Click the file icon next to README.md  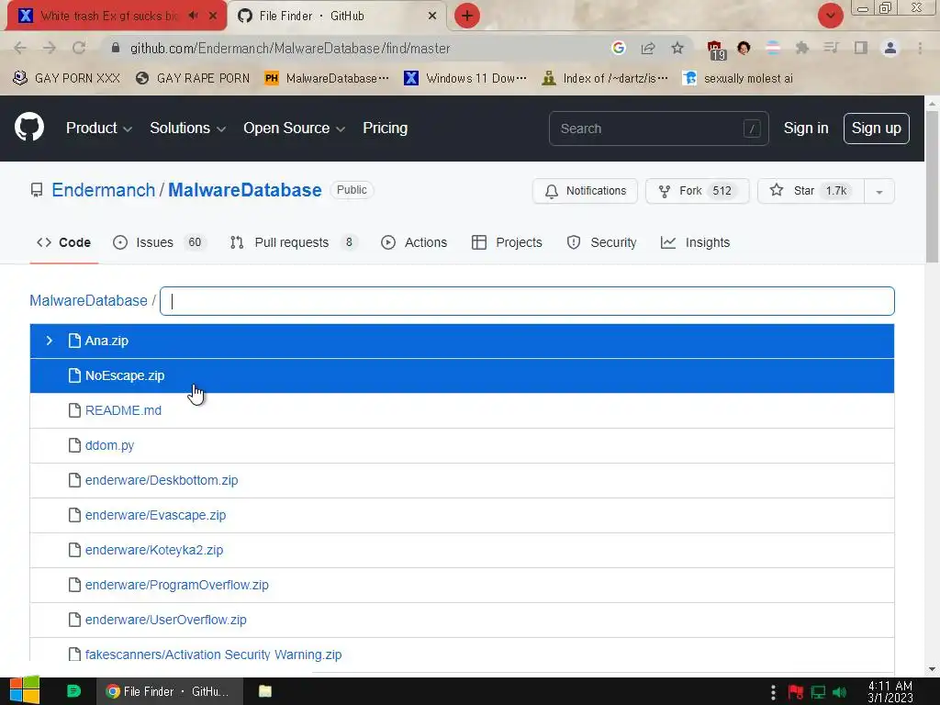(x=74, y=410)
